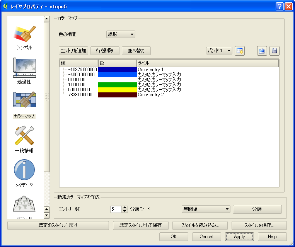Click the load colormap from band icon

(240, 51)
